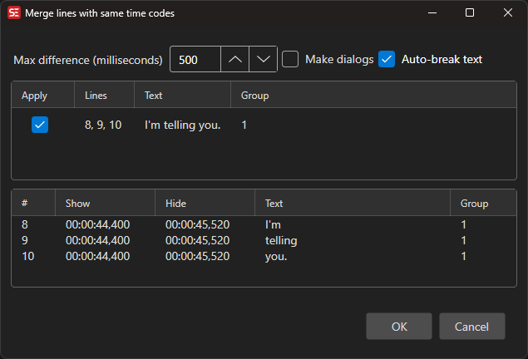
Task: Select the merged text "I'm telling you."
Action: [182, 125]
